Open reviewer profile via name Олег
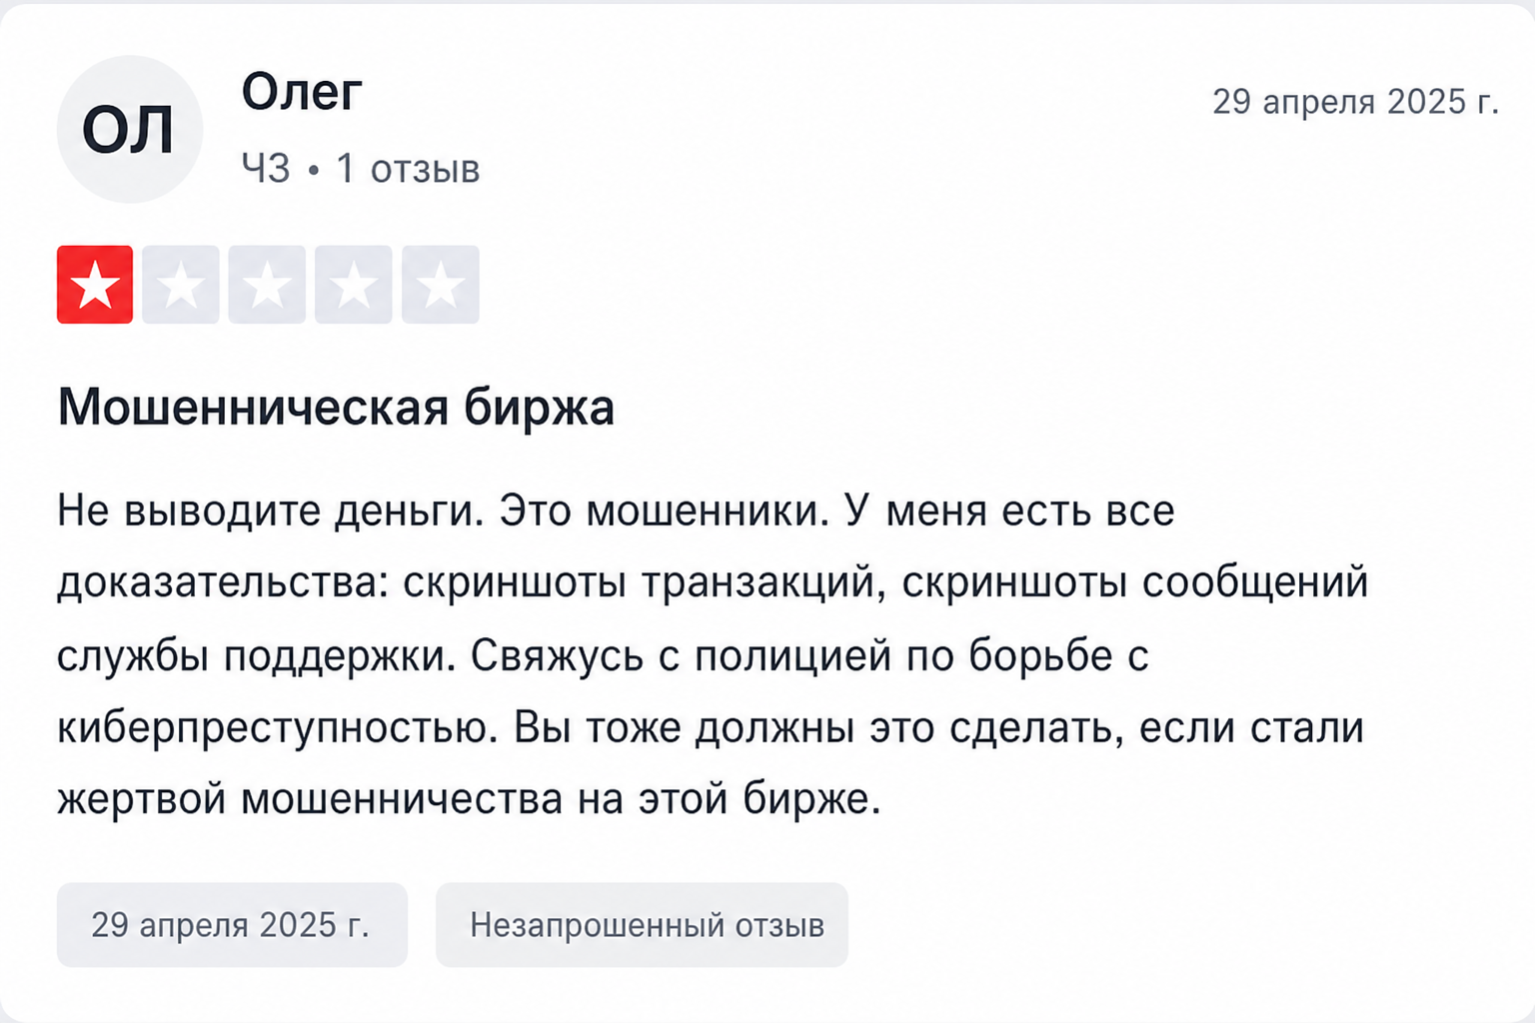 [x=301, y=94]
